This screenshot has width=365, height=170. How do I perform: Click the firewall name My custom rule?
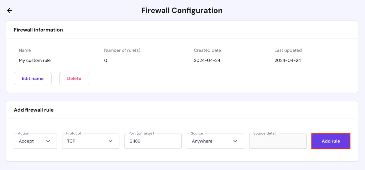pos(35,60)
